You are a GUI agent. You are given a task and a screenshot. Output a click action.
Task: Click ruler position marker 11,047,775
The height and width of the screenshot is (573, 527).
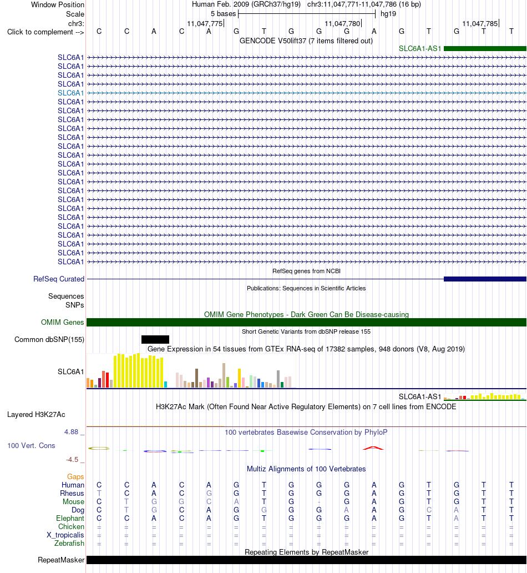click(205, 24)
